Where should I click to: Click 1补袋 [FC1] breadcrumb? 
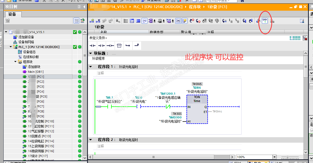click(x=217, y=7)
